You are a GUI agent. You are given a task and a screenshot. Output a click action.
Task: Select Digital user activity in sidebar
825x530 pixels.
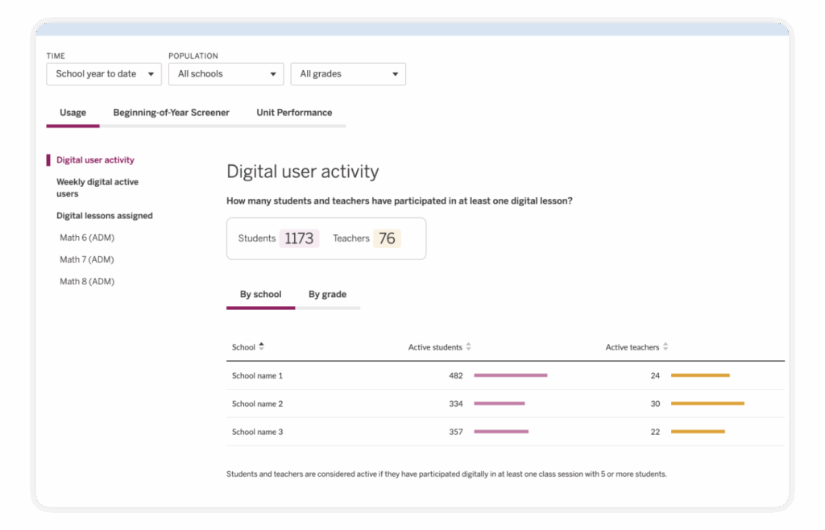[x=95, y=160]
